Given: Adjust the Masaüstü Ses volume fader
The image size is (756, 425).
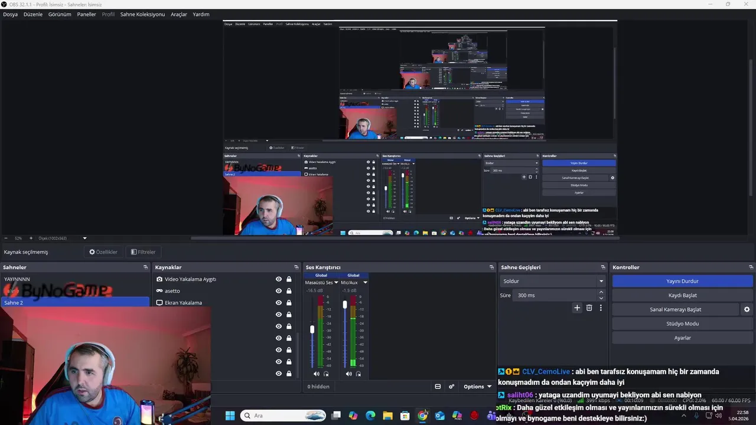Looking at the screenshot, I should [x=312, y=329].
